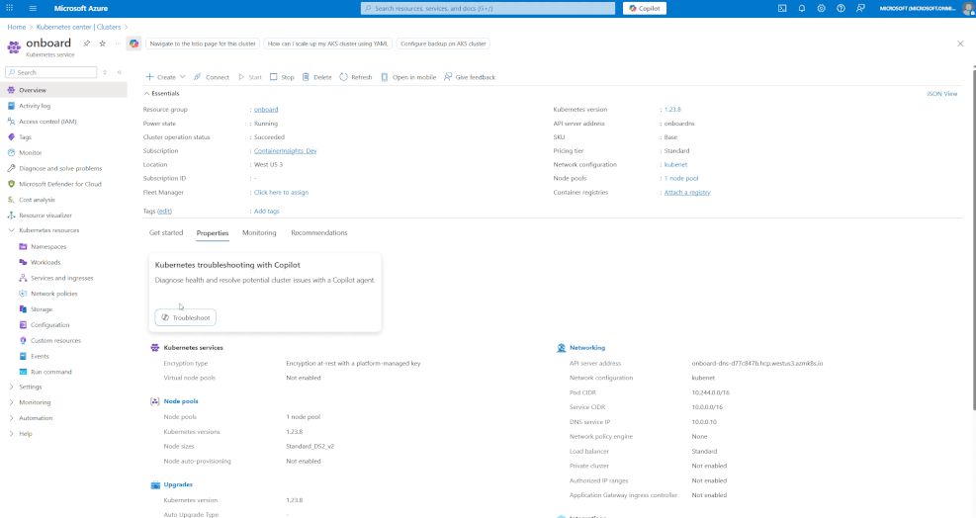Open the feedback icon in top bar
This screenshot has width=976, height=518.
click(860, 8)
